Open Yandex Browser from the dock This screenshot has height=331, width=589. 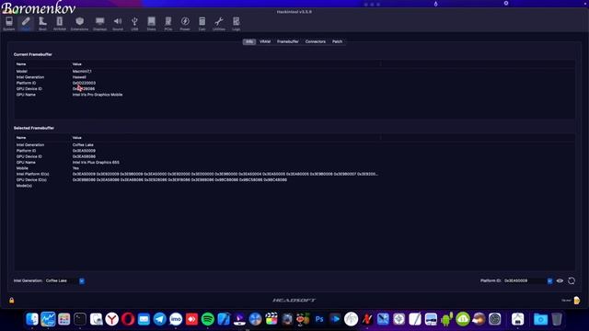pyautogui.click(x=112, y=319)
